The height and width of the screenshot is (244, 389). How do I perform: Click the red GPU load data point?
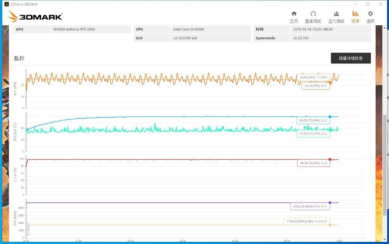point(330,159)
